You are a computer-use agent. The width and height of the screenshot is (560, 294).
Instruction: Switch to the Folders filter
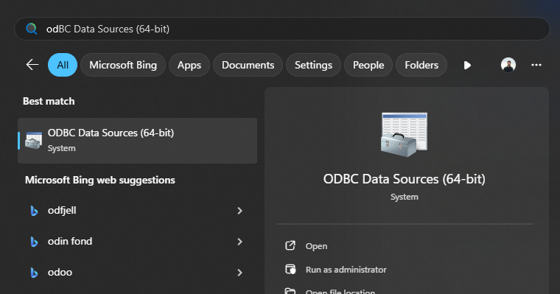421,65
